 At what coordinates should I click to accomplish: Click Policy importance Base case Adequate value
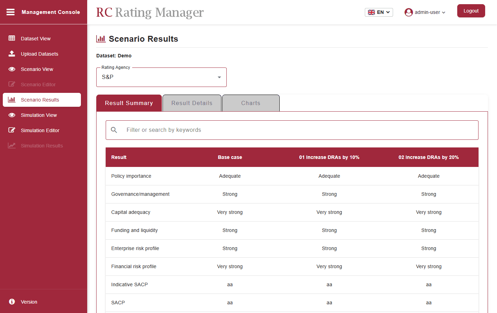click(230, 176)
